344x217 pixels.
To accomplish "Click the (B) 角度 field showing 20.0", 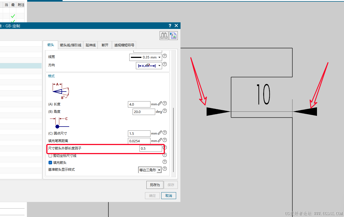I will point(144,112).
